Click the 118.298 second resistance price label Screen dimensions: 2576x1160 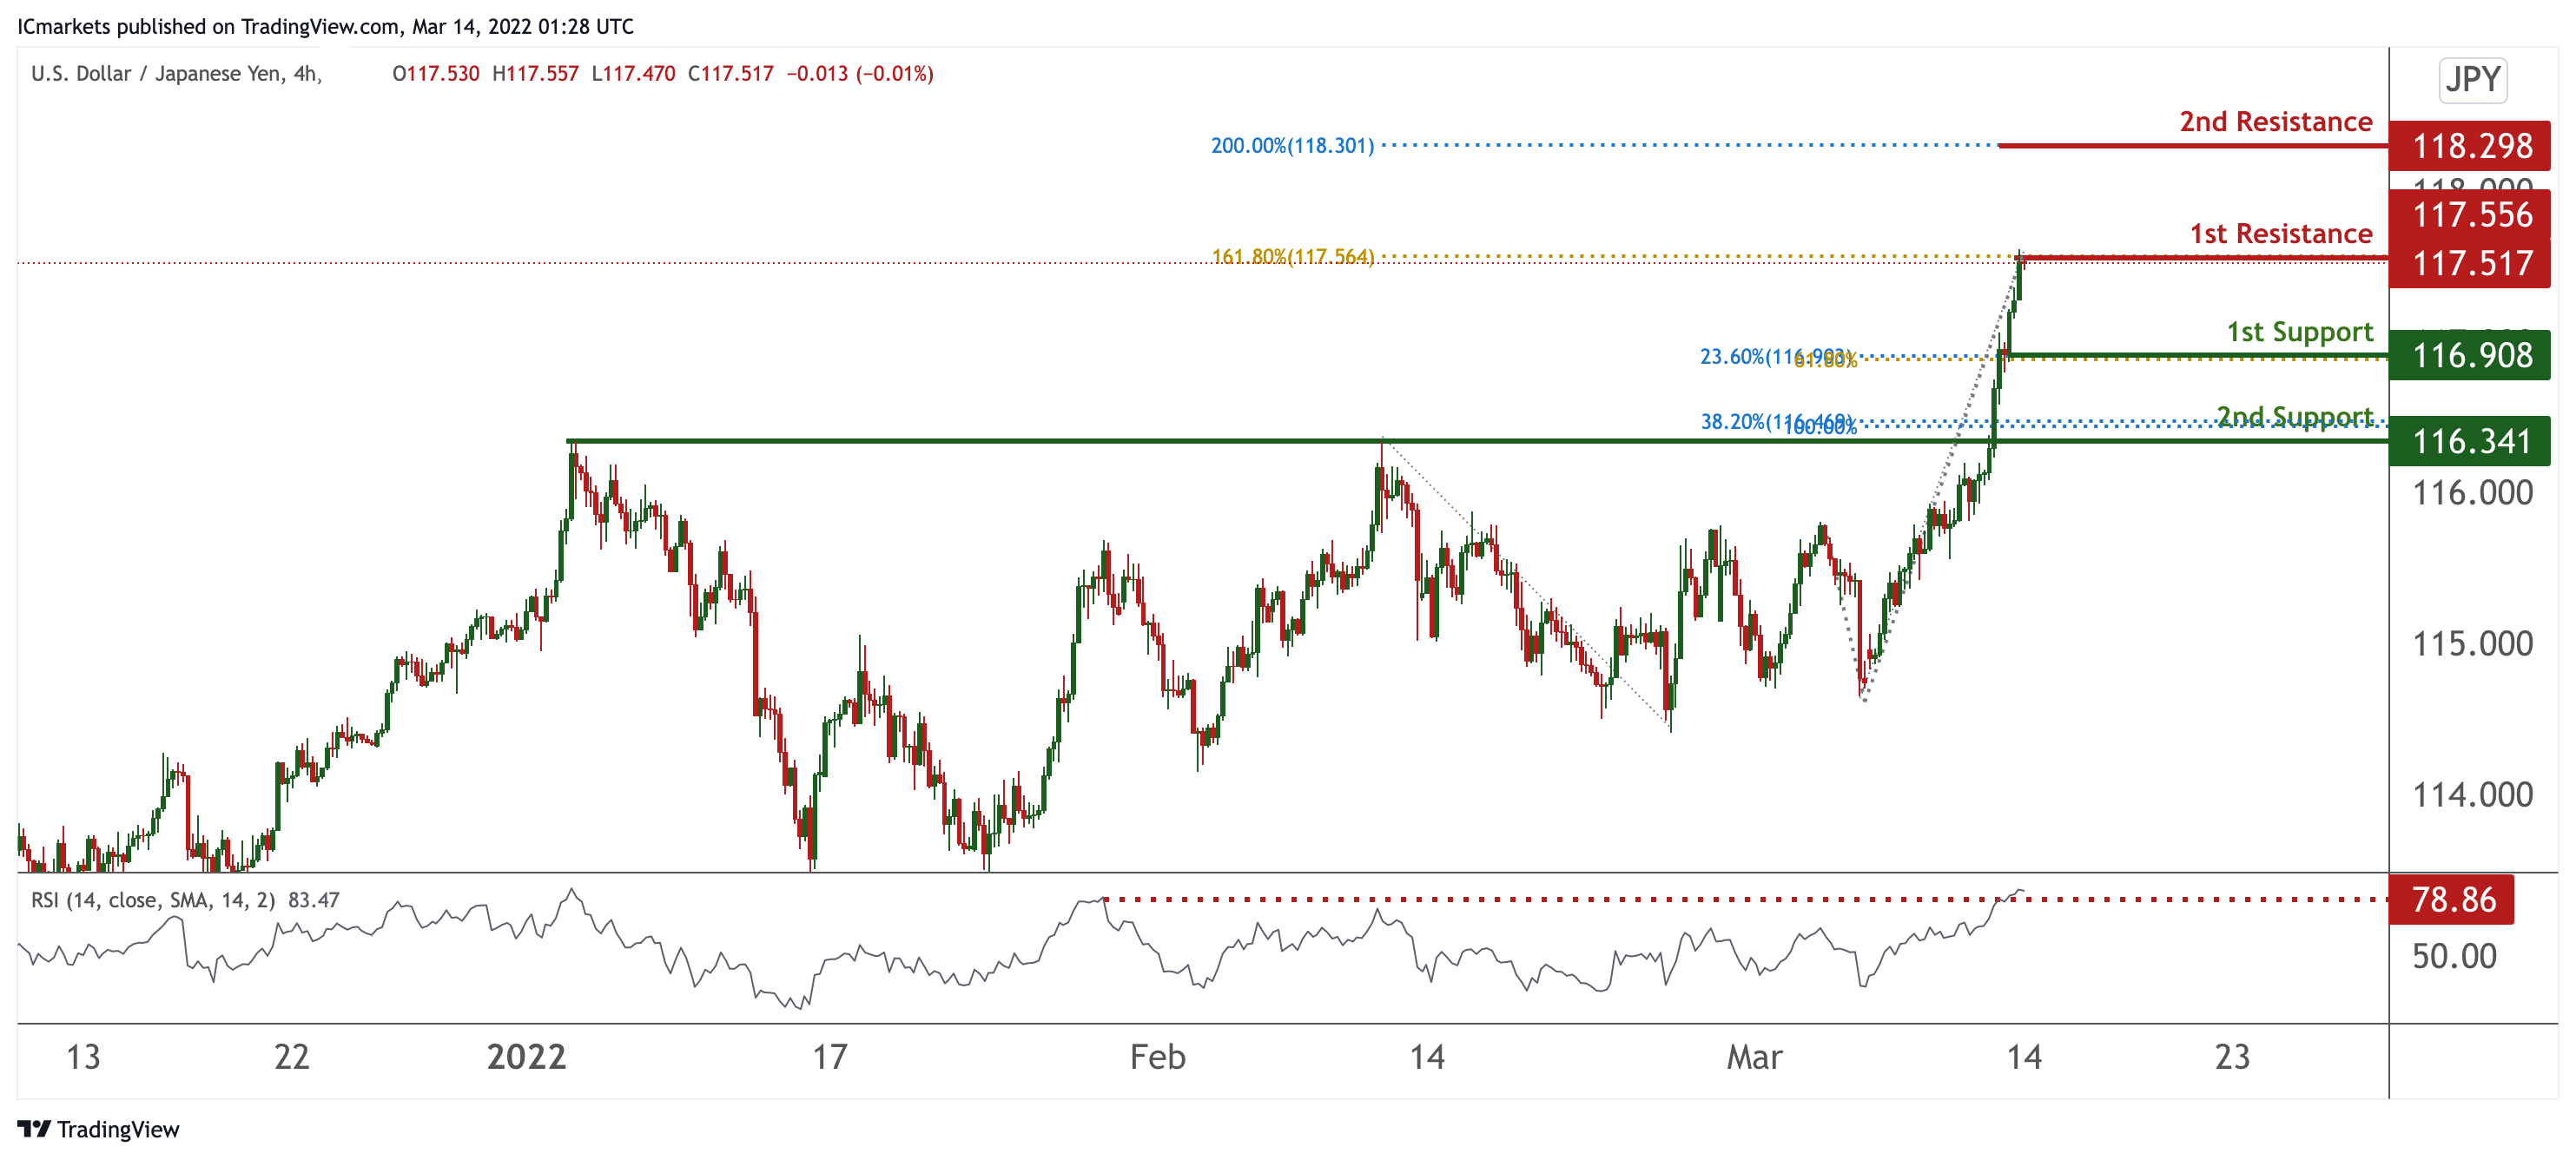(2471, 146)
